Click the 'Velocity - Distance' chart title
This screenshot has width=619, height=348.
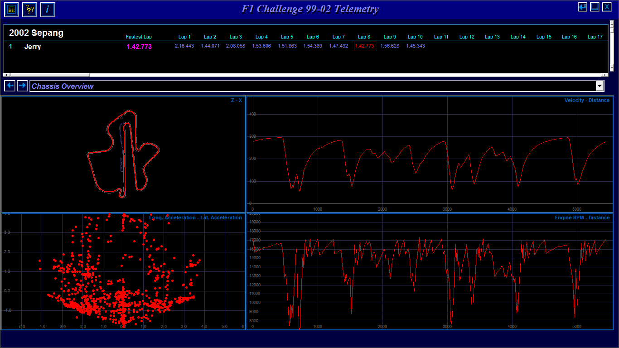tap(587, 100)
